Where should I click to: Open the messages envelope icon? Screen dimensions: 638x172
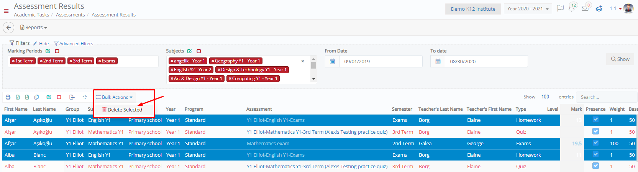click(585, 8)
